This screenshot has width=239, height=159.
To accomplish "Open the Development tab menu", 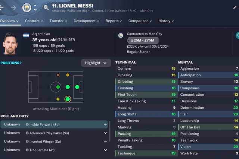I will [x=86, y=21].
